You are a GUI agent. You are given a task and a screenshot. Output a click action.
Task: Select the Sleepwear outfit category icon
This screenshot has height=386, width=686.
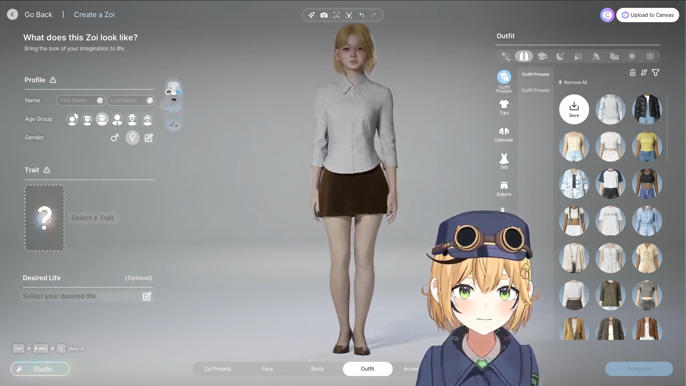pos(560,56)
